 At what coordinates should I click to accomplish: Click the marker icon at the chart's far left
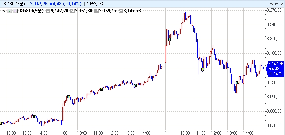pyautogui.click(x=1, y=123)
